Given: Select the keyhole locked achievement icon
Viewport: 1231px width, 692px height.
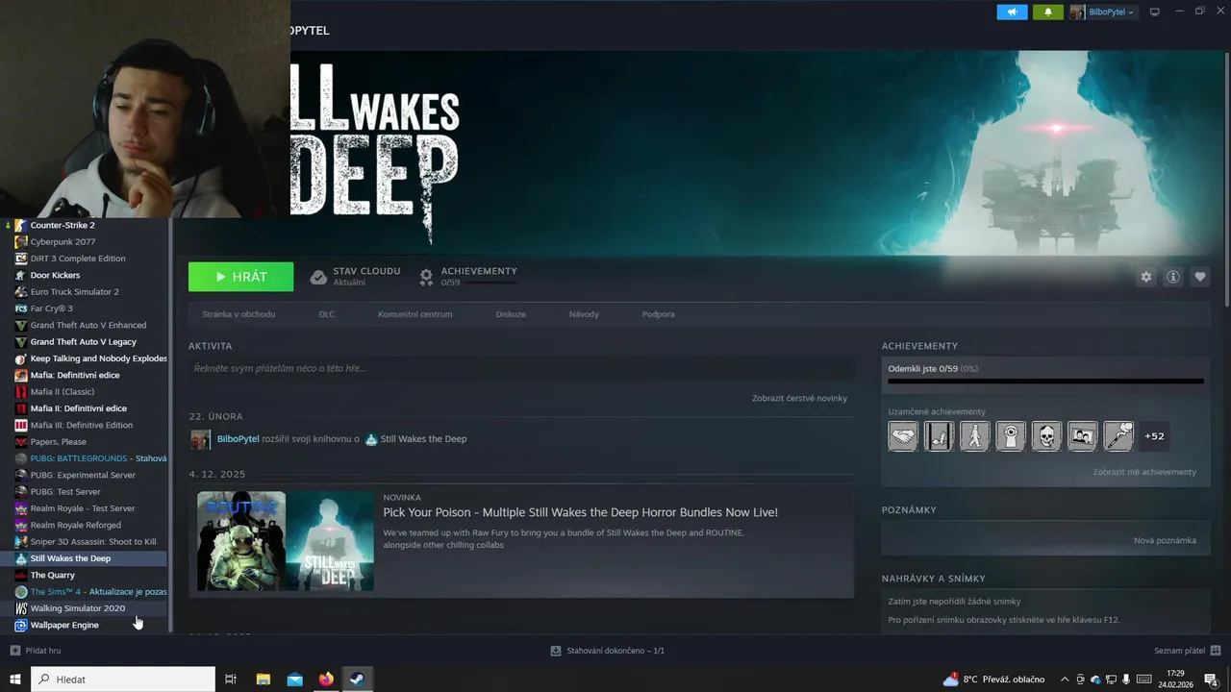Looking at the screenshot, I should coord(1011,436).
